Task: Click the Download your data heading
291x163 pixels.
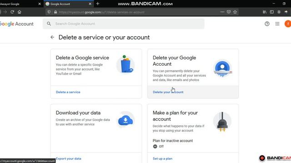Action: [78, 113]
